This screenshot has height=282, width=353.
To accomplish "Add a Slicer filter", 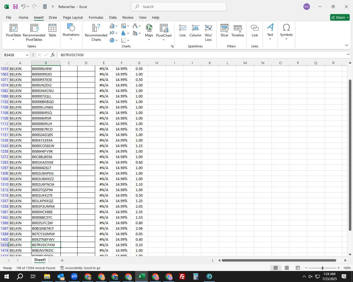I will point(224,31).
